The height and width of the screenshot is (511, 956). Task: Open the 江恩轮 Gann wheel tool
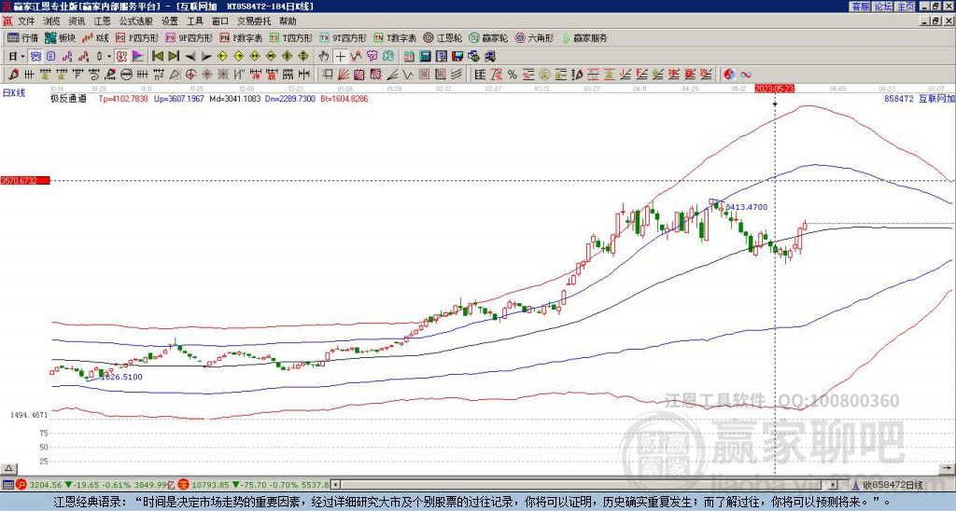(451, 38)
